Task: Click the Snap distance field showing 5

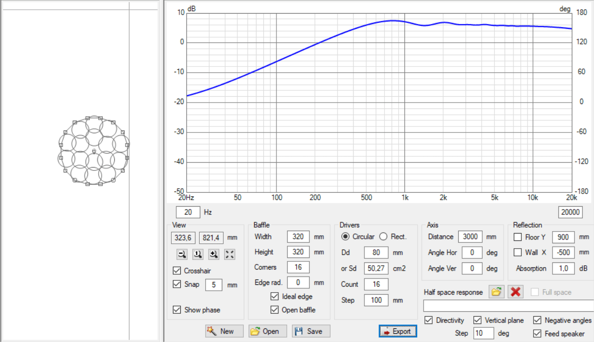Action: (x=214, y=285)
